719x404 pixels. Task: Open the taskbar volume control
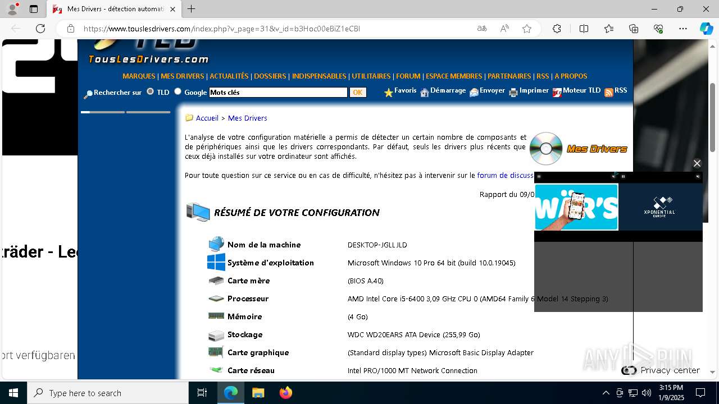coord(647,393)
